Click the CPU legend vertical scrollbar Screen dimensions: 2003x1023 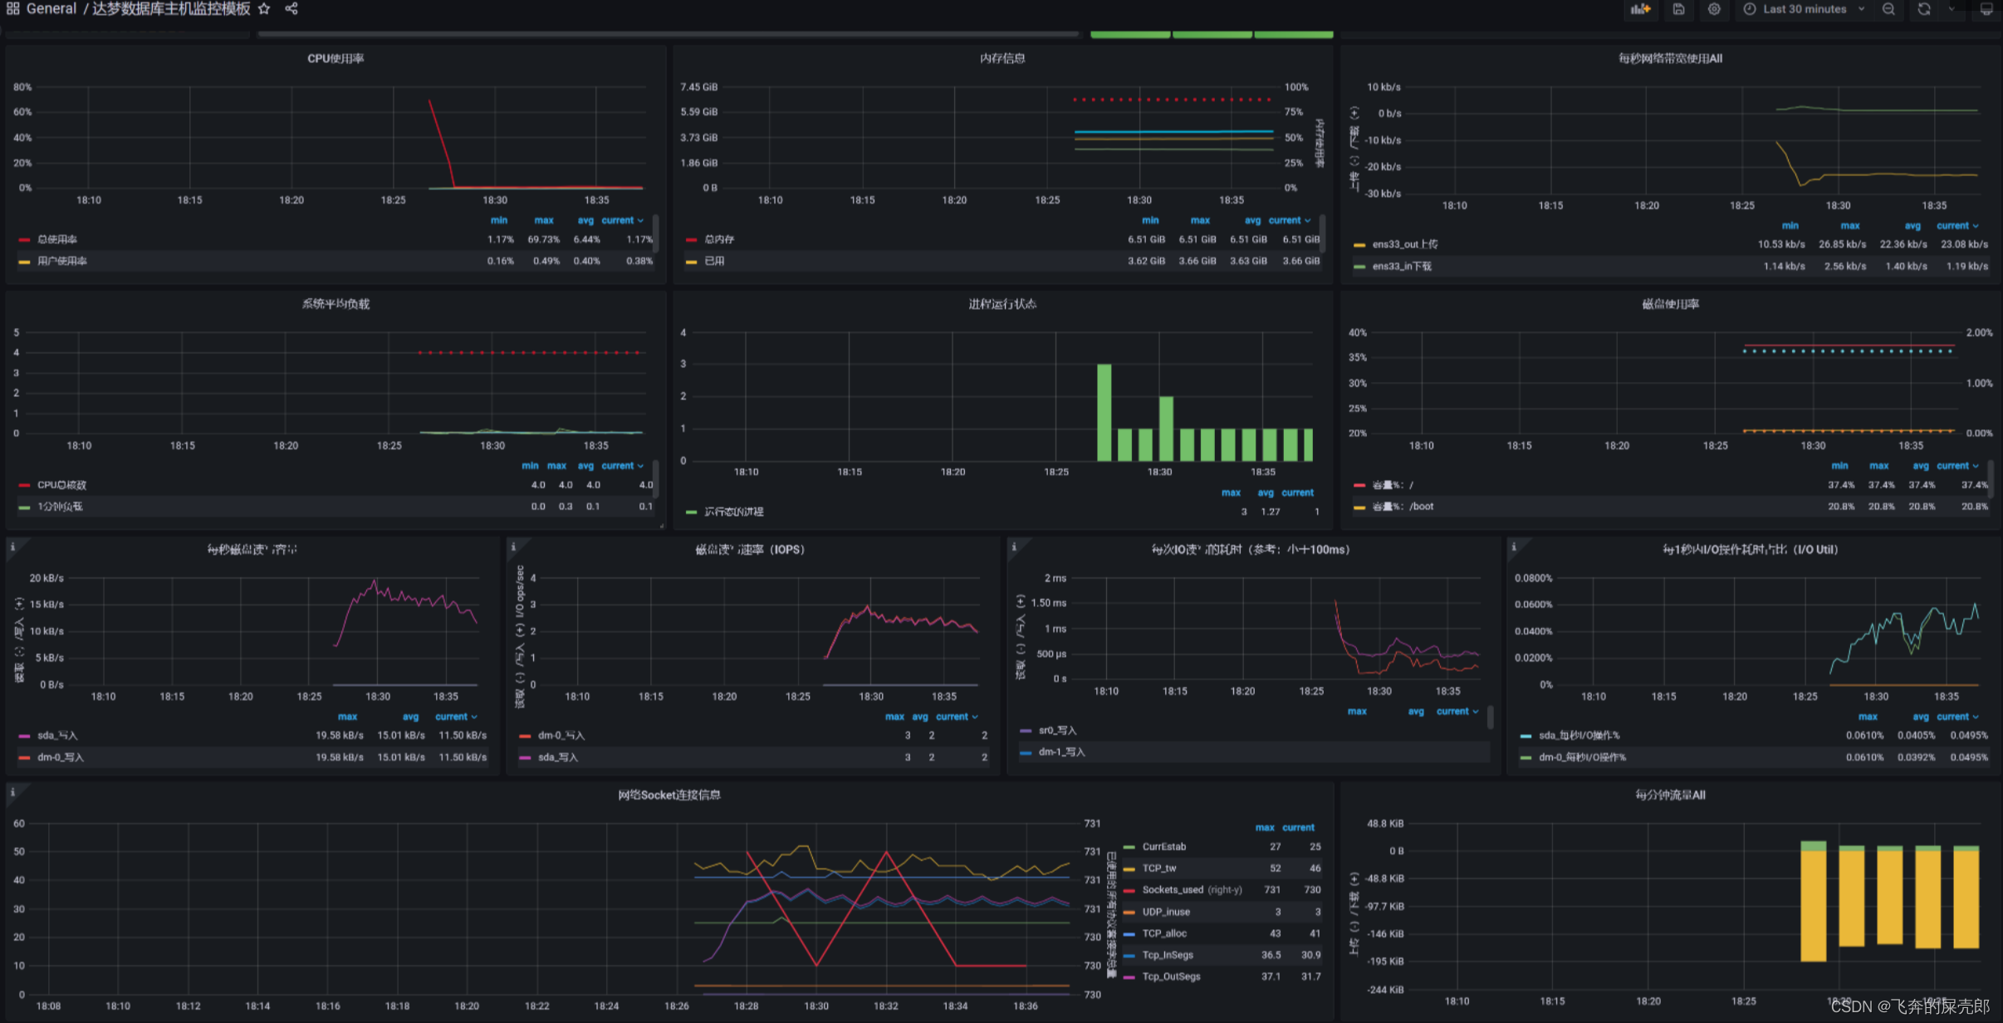pos(656,232)
